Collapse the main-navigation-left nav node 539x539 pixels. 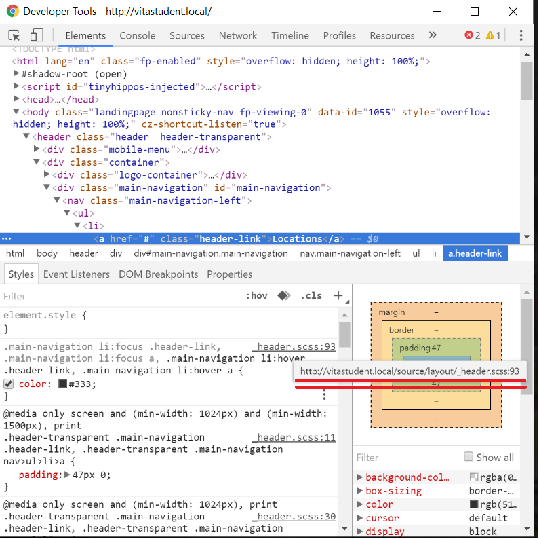(x=57, y=200)
